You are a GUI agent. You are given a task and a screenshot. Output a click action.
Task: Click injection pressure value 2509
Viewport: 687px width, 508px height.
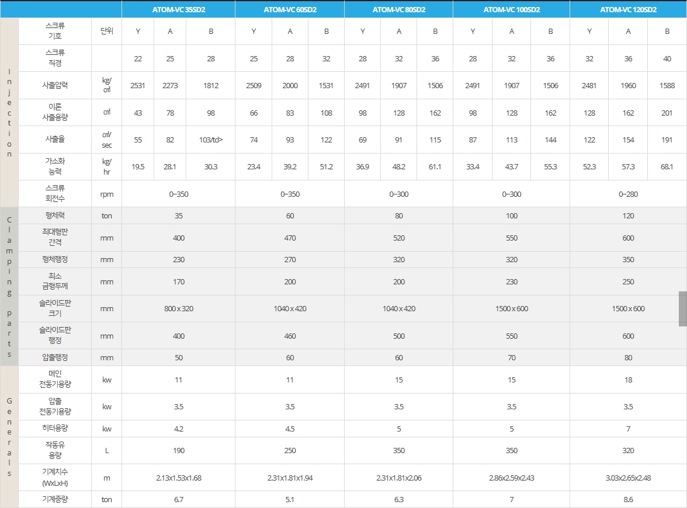[254, 86]
